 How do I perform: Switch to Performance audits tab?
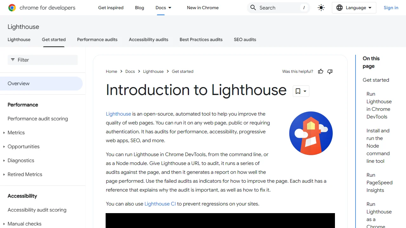tap(97, 40)
